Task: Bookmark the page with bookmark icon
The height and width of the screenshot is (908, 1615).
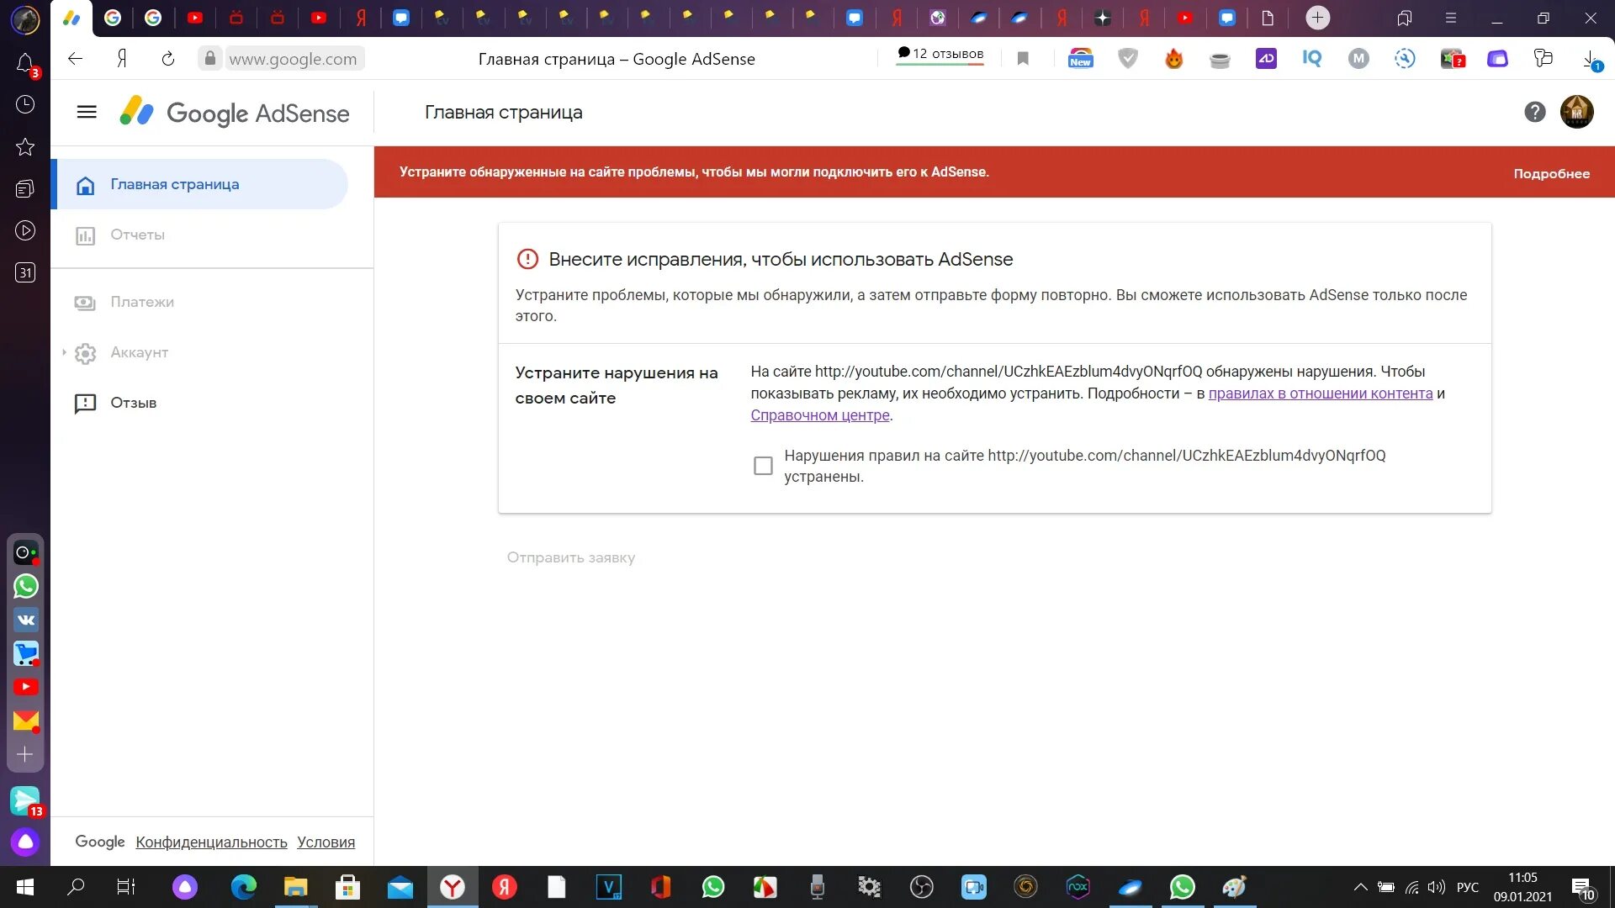Action: tap(1022, 59)
